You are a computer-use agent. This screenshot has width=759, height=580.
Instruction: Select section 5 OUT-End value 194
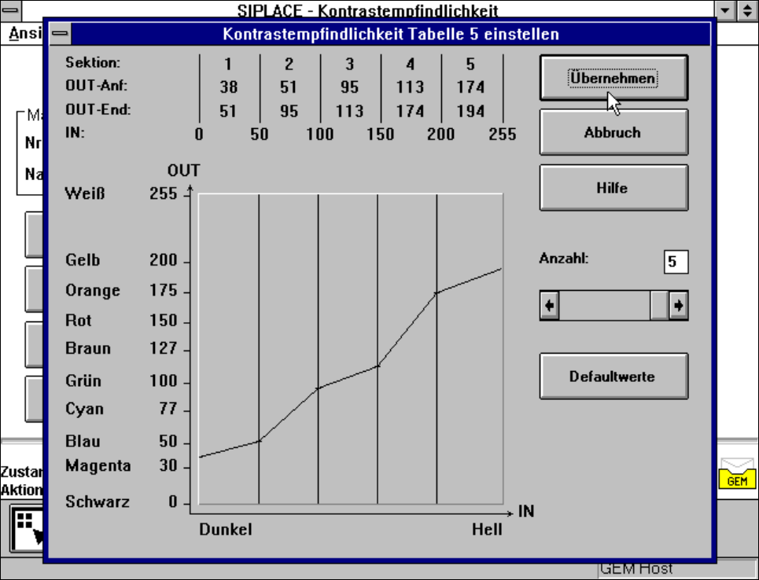point(470,111)
